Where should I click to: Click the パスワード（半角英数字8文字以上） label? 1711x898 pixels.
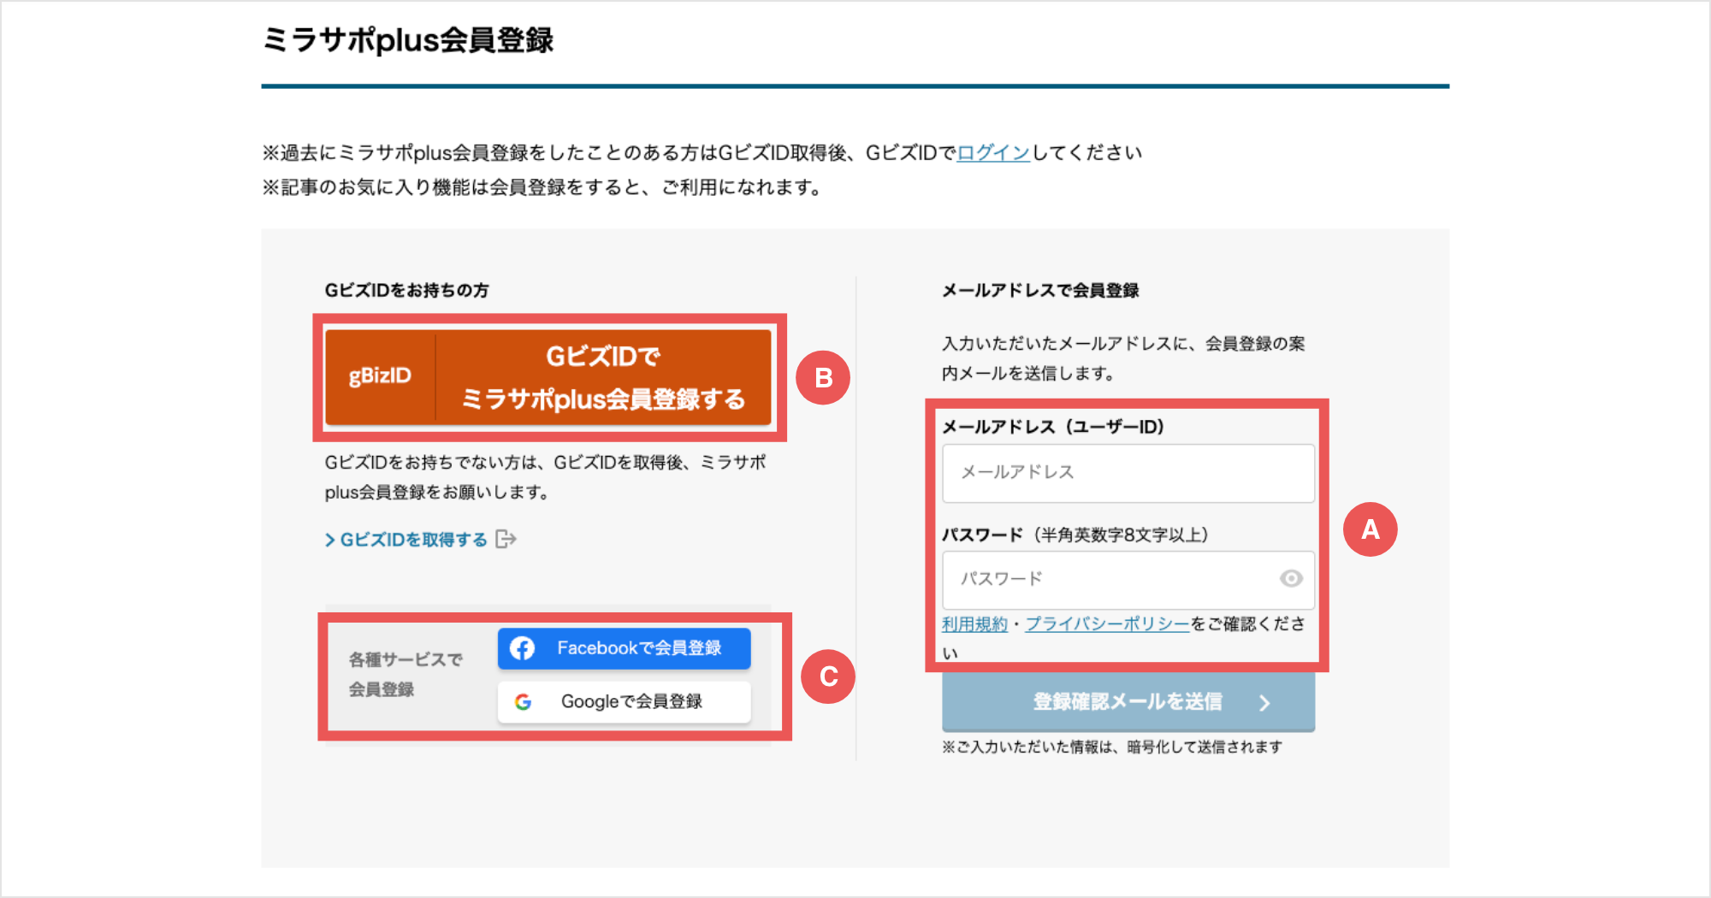click(1075, 535)
